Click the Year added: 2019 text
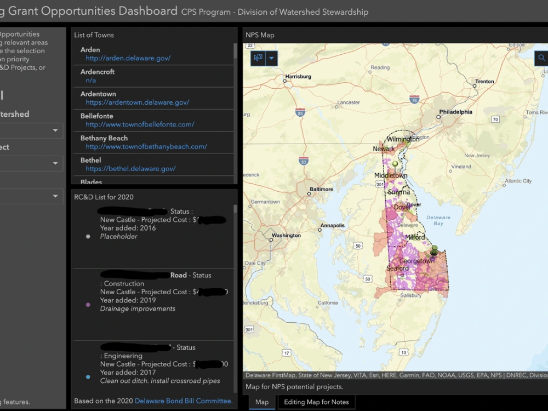Viewport: 548px width, 411px height. pyautogui.click(x=128, y=300)
